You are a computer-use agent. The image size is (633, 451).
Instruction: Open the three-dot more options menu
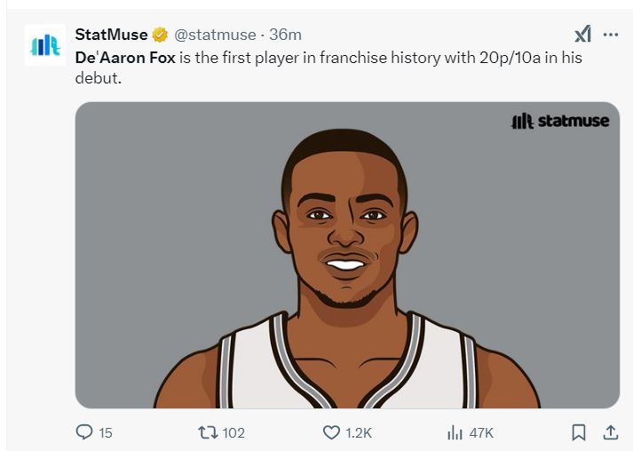coord(611,35)
